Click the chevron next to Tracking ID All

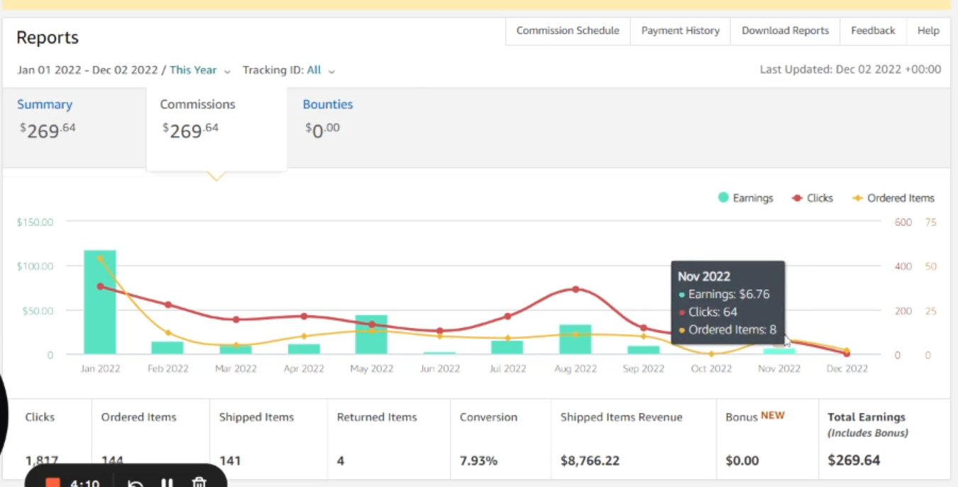(331, 71)
